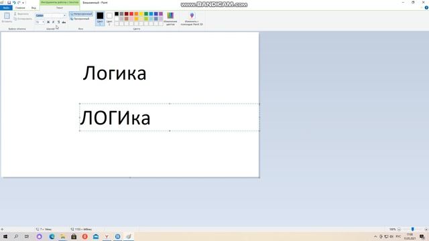
Task: Click the network tray icon
Action: coord(386,236)
